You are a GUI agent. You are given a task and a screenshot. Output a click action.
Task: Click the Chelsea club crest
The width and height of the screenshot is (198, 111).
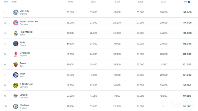16,106
